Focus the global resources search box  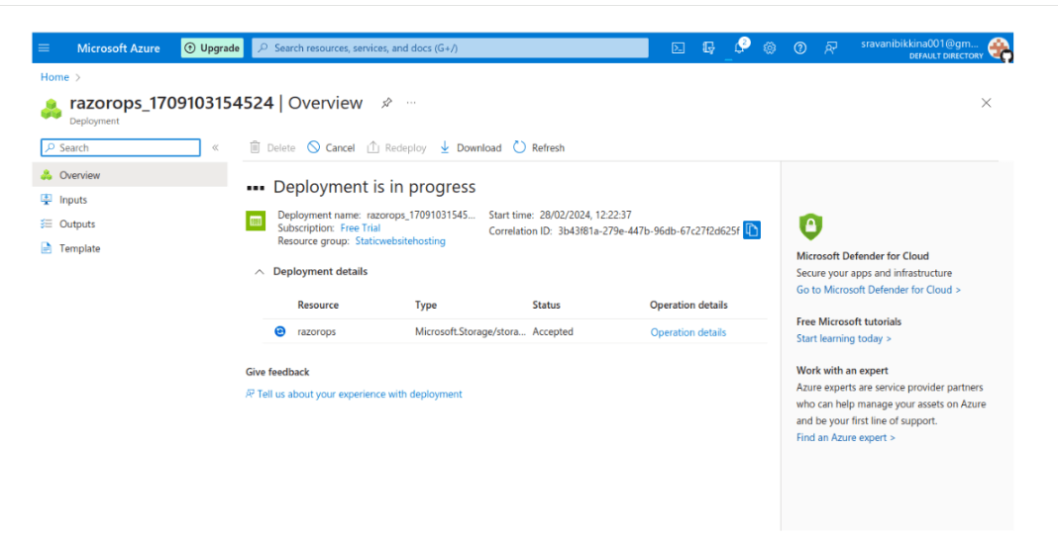450,47
